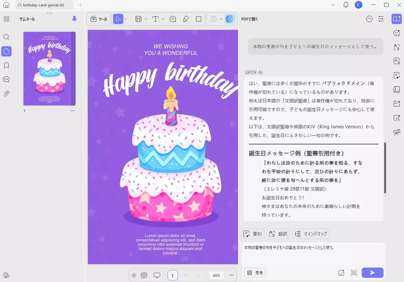The width and height of the screenshot is (404, 282).
Task: Open the ツール tools menu
Action: coord(99,19)
